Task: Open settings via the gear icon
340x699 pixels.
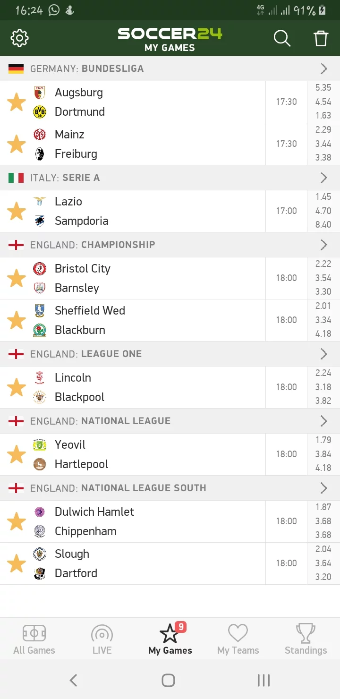Action: pos(19,38)
